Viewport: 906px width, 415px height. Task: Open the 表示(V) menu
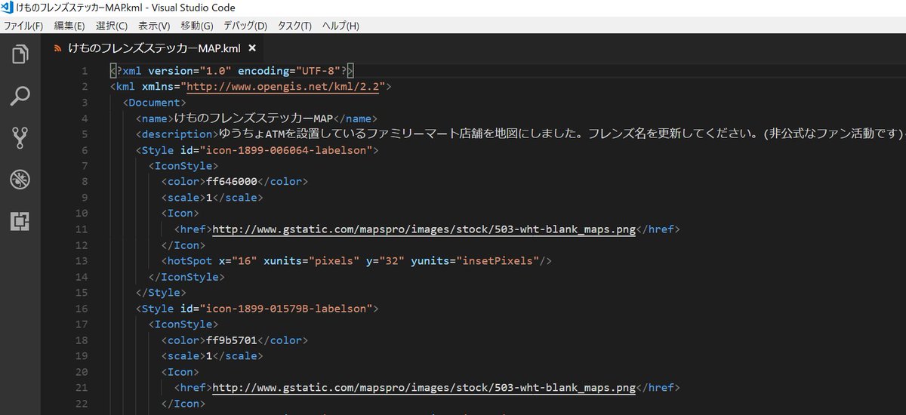154,26
